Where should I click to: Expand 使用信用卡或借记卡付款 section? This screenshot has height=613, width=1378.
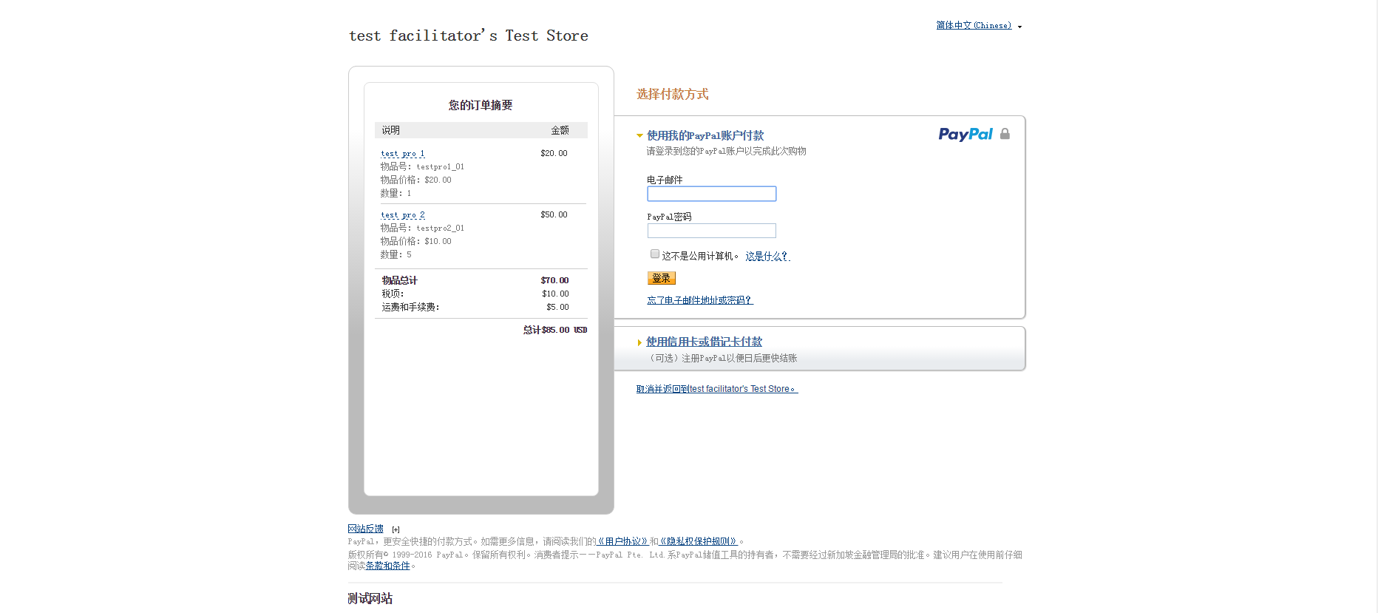704,342
